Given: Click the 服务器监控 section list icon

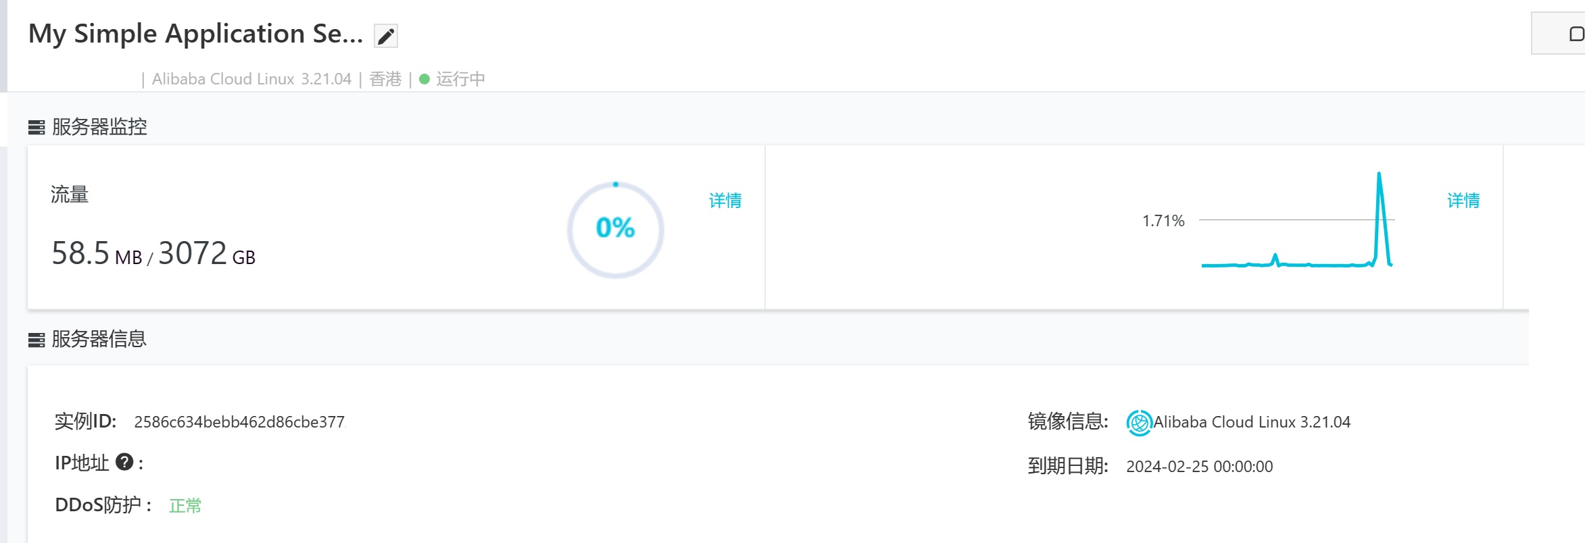Looking at the screenshot, I should [x=36, y=127].
